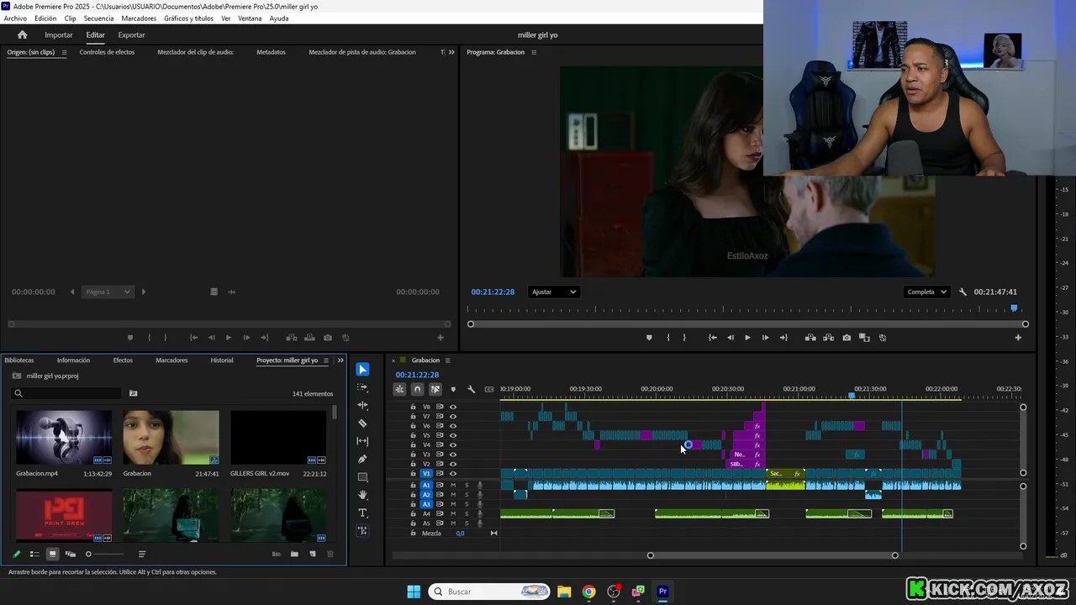1076x605 pixels.
Task: Click New Bin folder icon in Project panel
Action: click(294, 554)
